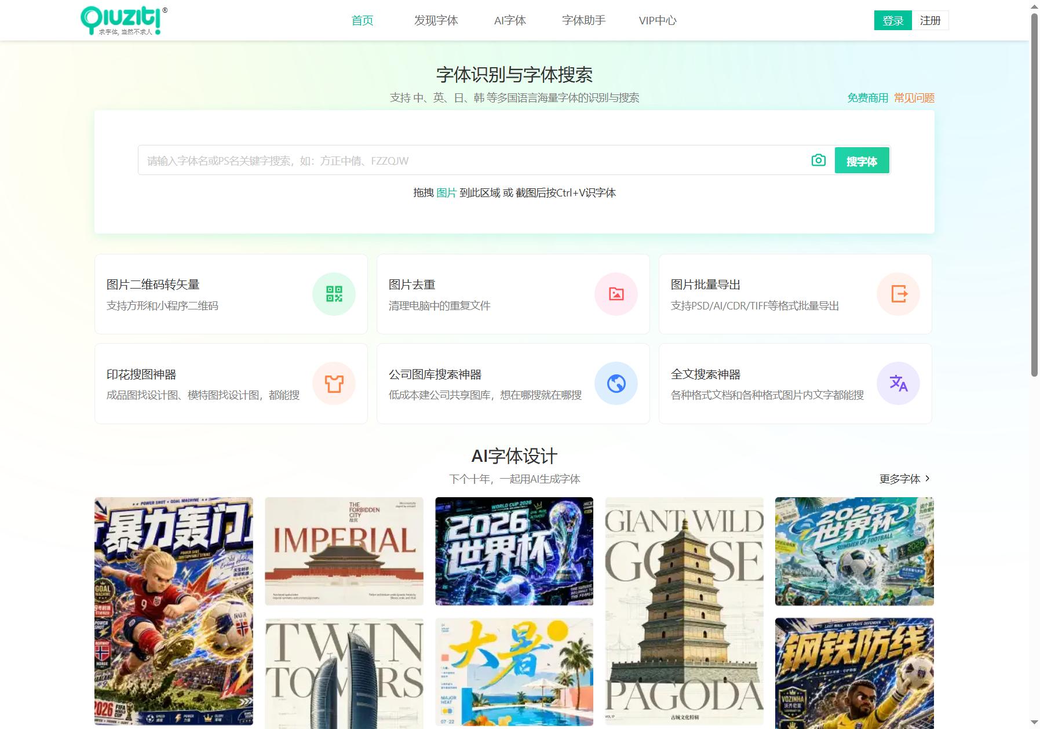Click the pink image dedupe icon
Screen dimensions: 1040x729
[x=616, y=294]
